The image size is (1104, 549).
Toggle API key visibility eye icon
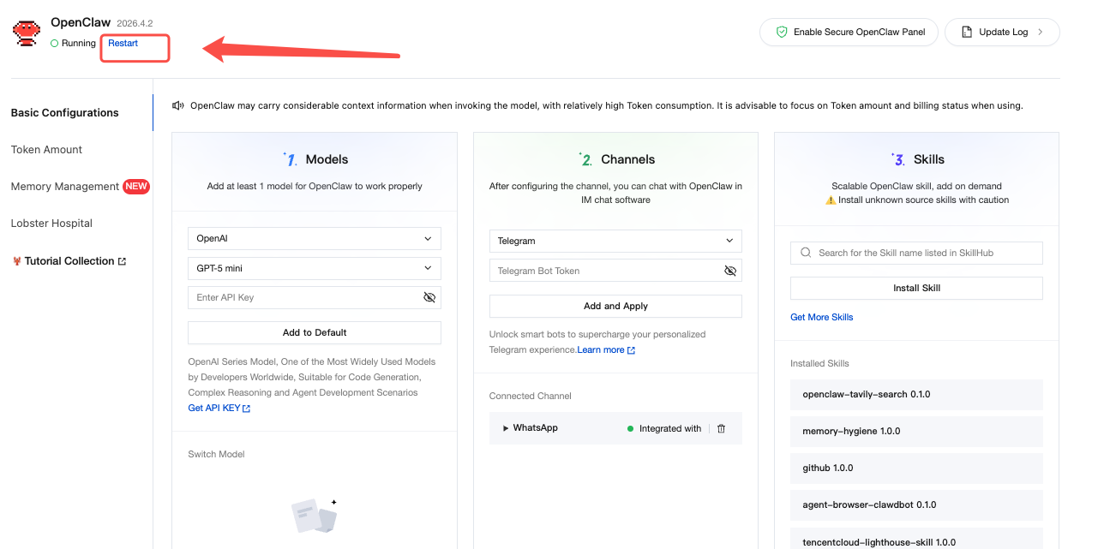coord(429,297)
